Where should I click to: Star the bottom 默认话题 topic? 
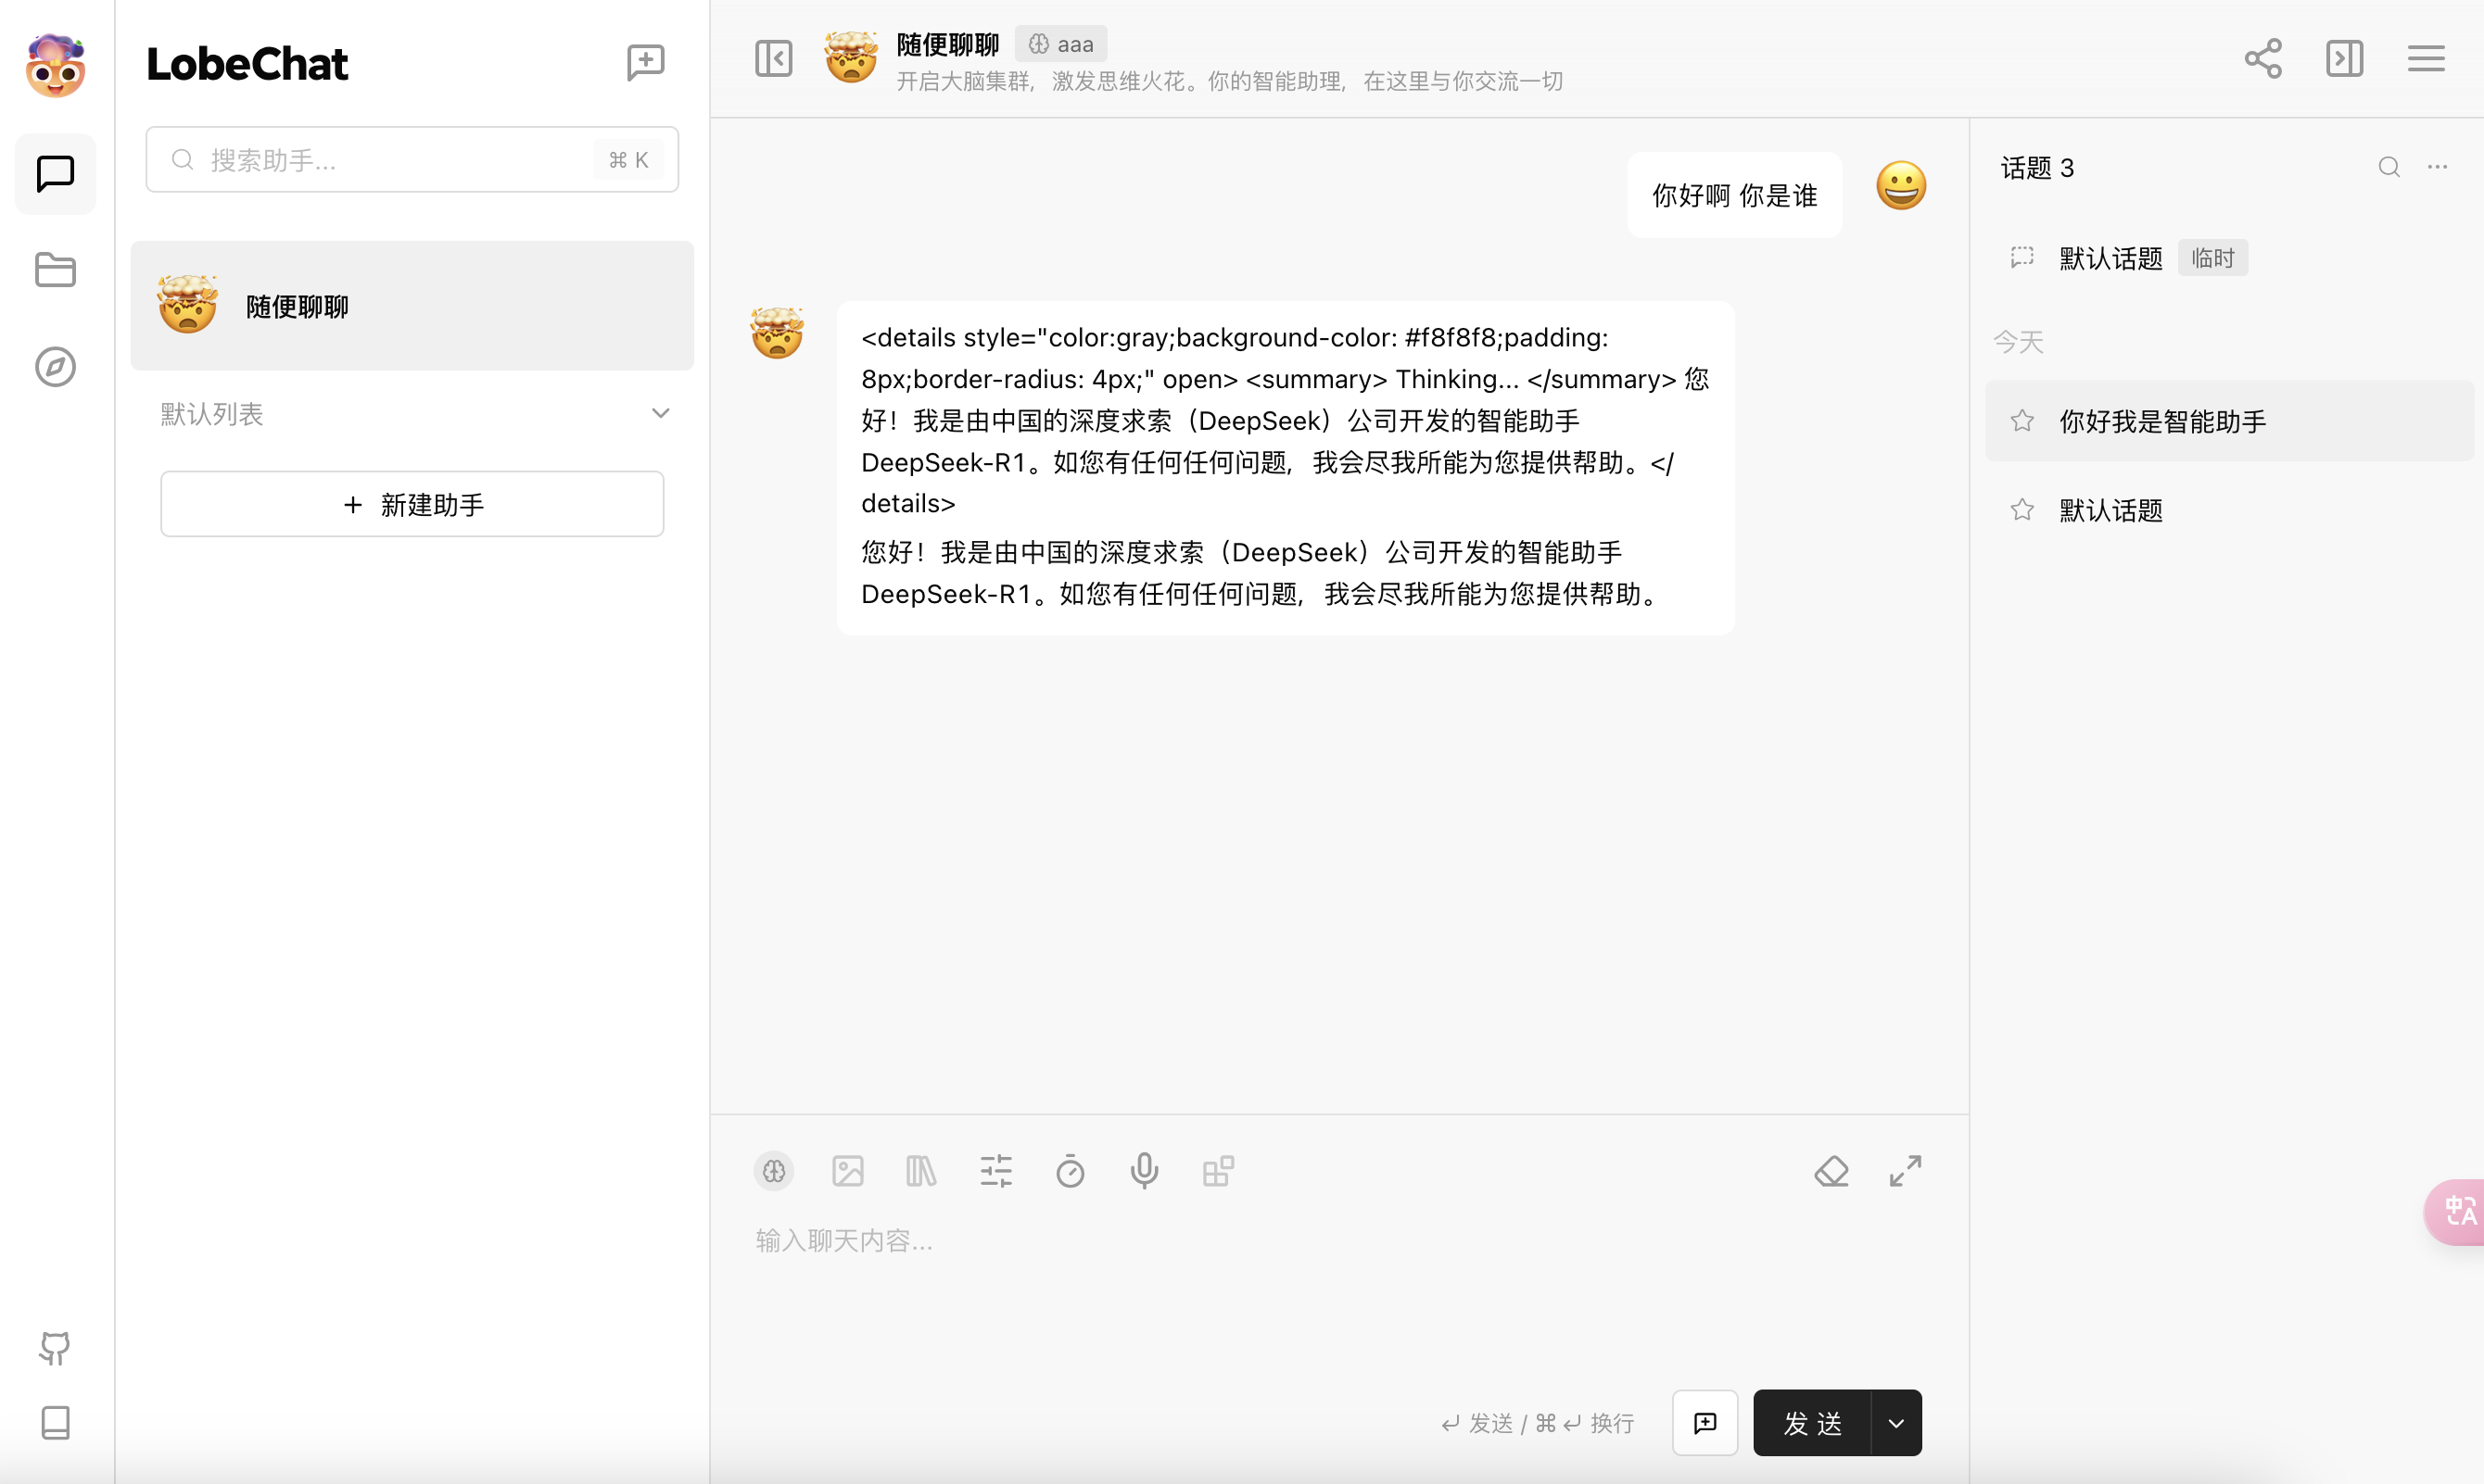(x=2021, y=510)
